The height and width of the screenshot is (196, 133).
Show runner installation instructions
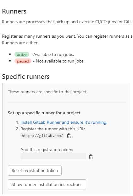click(47, 184)
